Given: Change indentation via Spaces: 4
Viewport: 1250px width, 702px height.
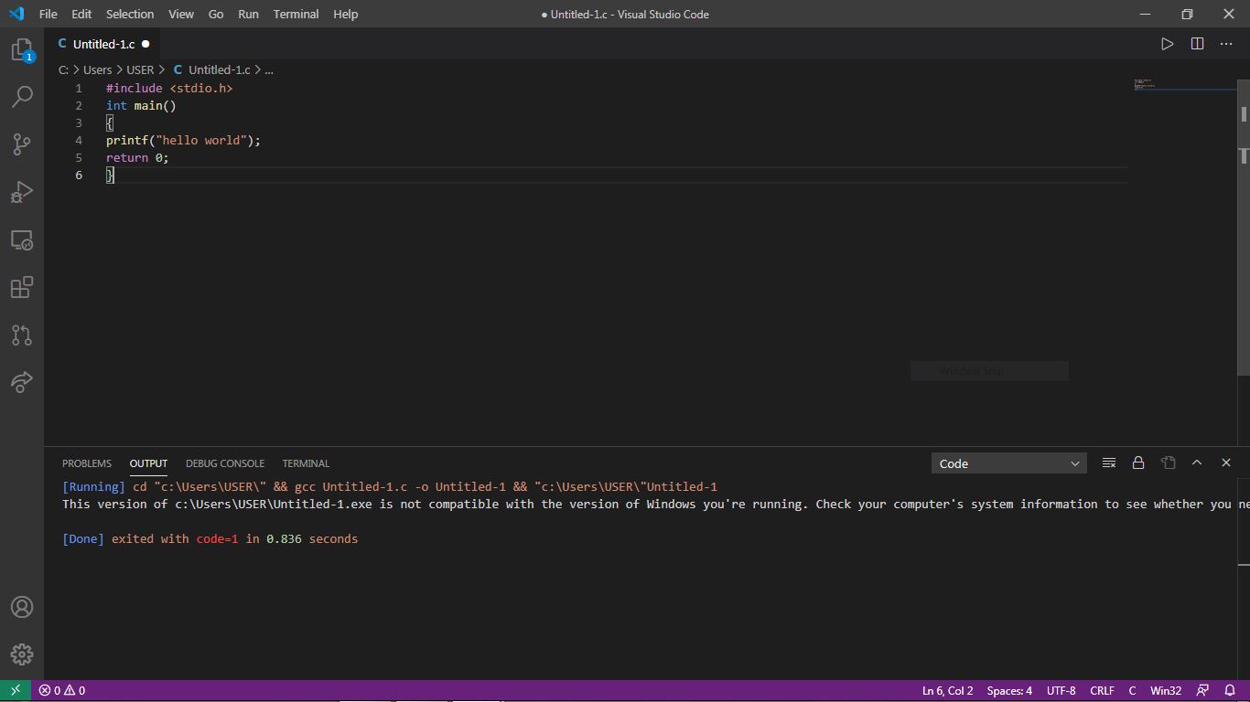Looking at the screenshot, I should coord(1009,690).
